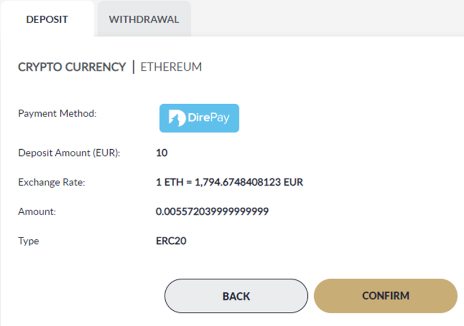Select the deposit amount value 10
Screen dimensions: 464x326
pos(162,153)
